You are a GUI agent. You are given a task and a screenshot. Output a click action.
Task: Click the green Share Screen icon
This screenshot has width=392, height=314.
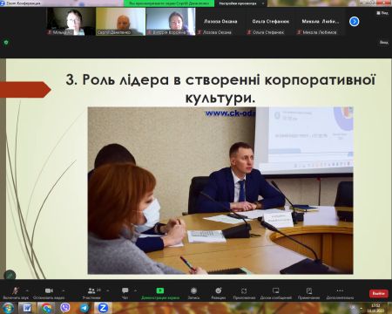point(160,290)
